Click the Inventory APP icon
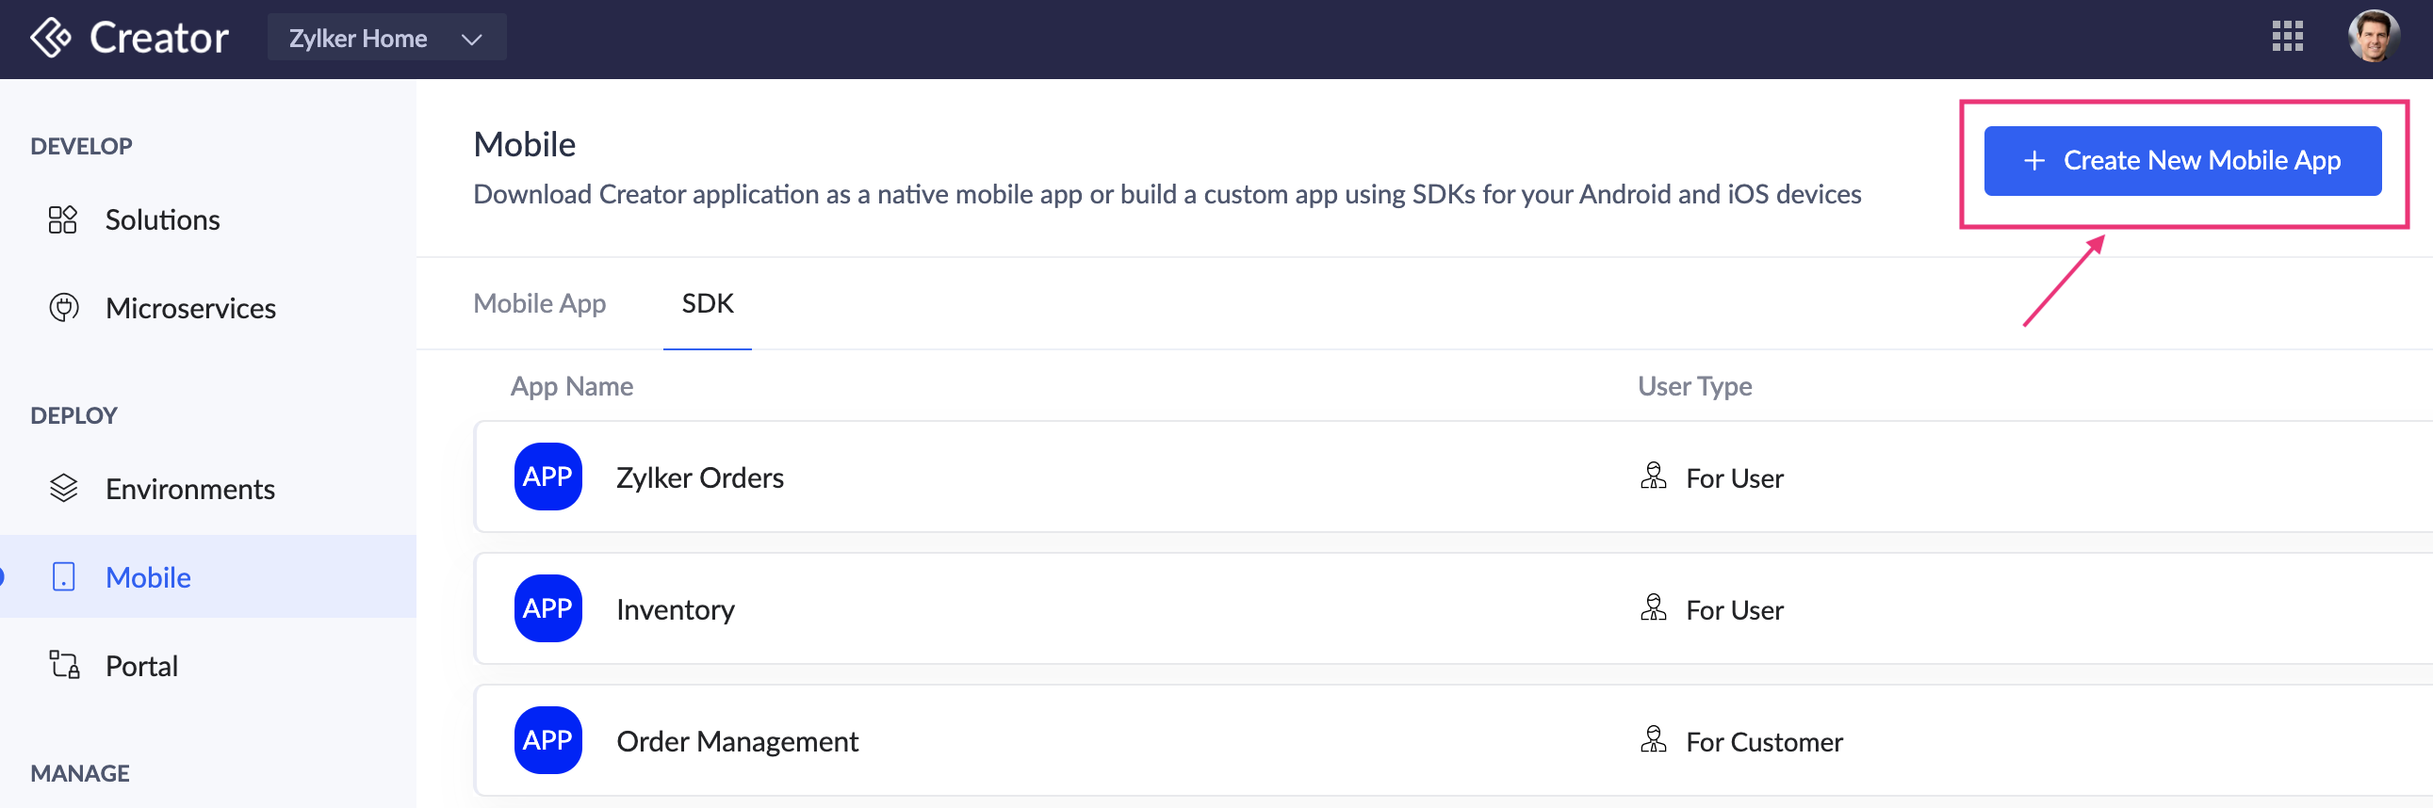2433x808 pixels. click(x=547, y=609)
